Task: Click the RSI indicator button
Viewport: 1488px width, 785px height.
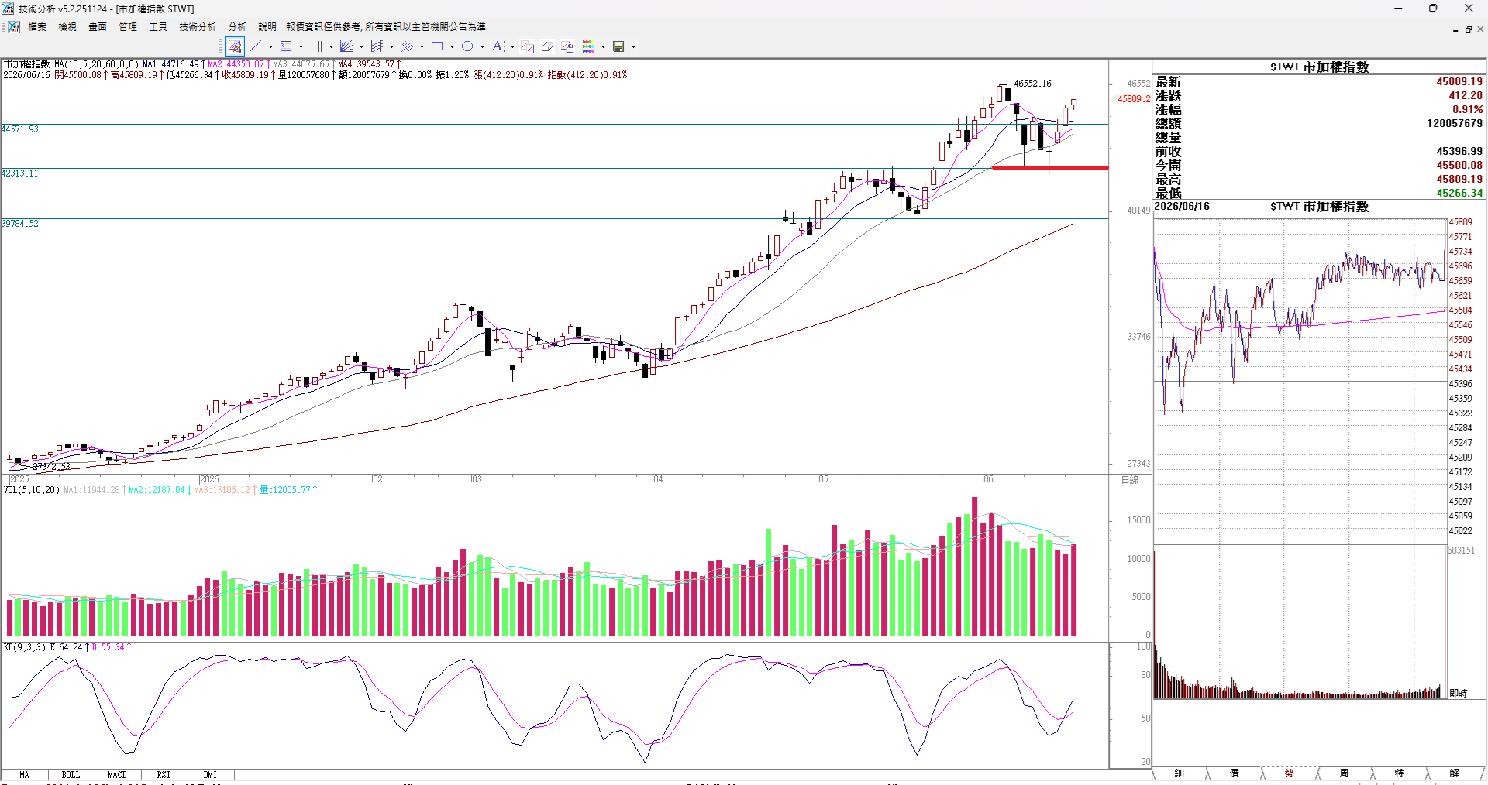Action: pos(164,774)
